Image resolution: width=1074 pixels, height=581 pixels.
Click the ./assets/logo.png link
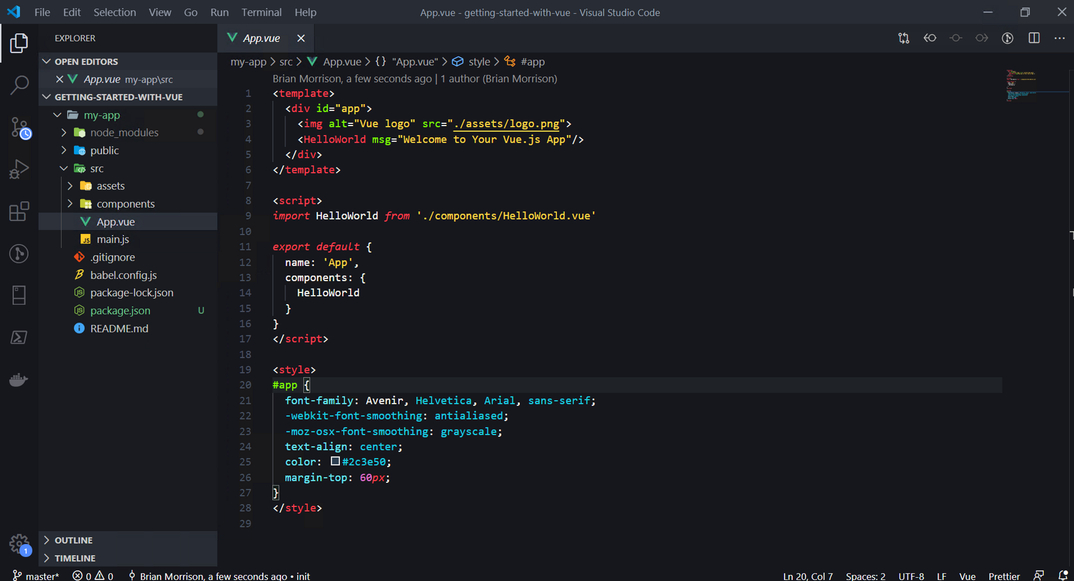[506, 124]
